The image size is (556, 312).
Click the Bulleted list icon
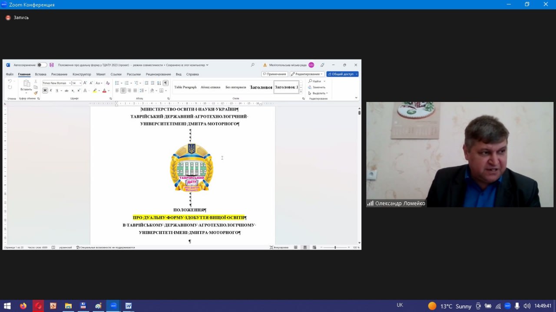click(x=117, y=83)
